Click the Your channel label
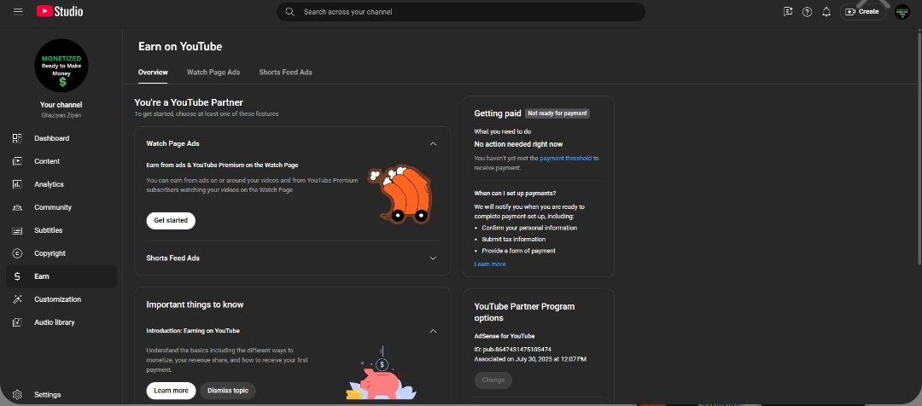Screen dimensions: 922x406 tap(61, 105)
